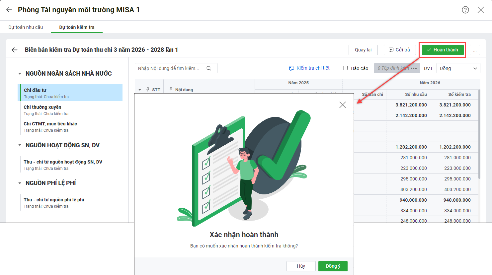Screen dimensions: 492x275
Task: Click the pin icon beside Nội dung column
Action: tap(171, 90)
